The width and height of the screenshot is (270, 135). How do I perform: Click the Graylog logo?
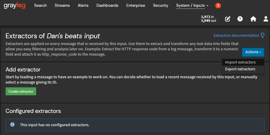pyautogui.click(x=14, y=6)
